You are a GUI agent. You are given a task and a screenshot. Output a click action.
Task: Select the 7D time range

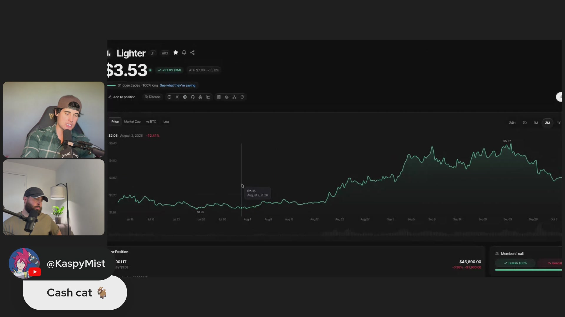(x=524, y=123)
